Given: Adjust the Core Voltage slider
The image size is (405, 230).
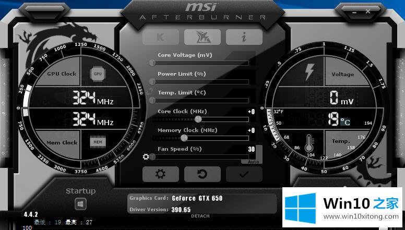Looking at the screenshot, I should [x=200, y=63].
